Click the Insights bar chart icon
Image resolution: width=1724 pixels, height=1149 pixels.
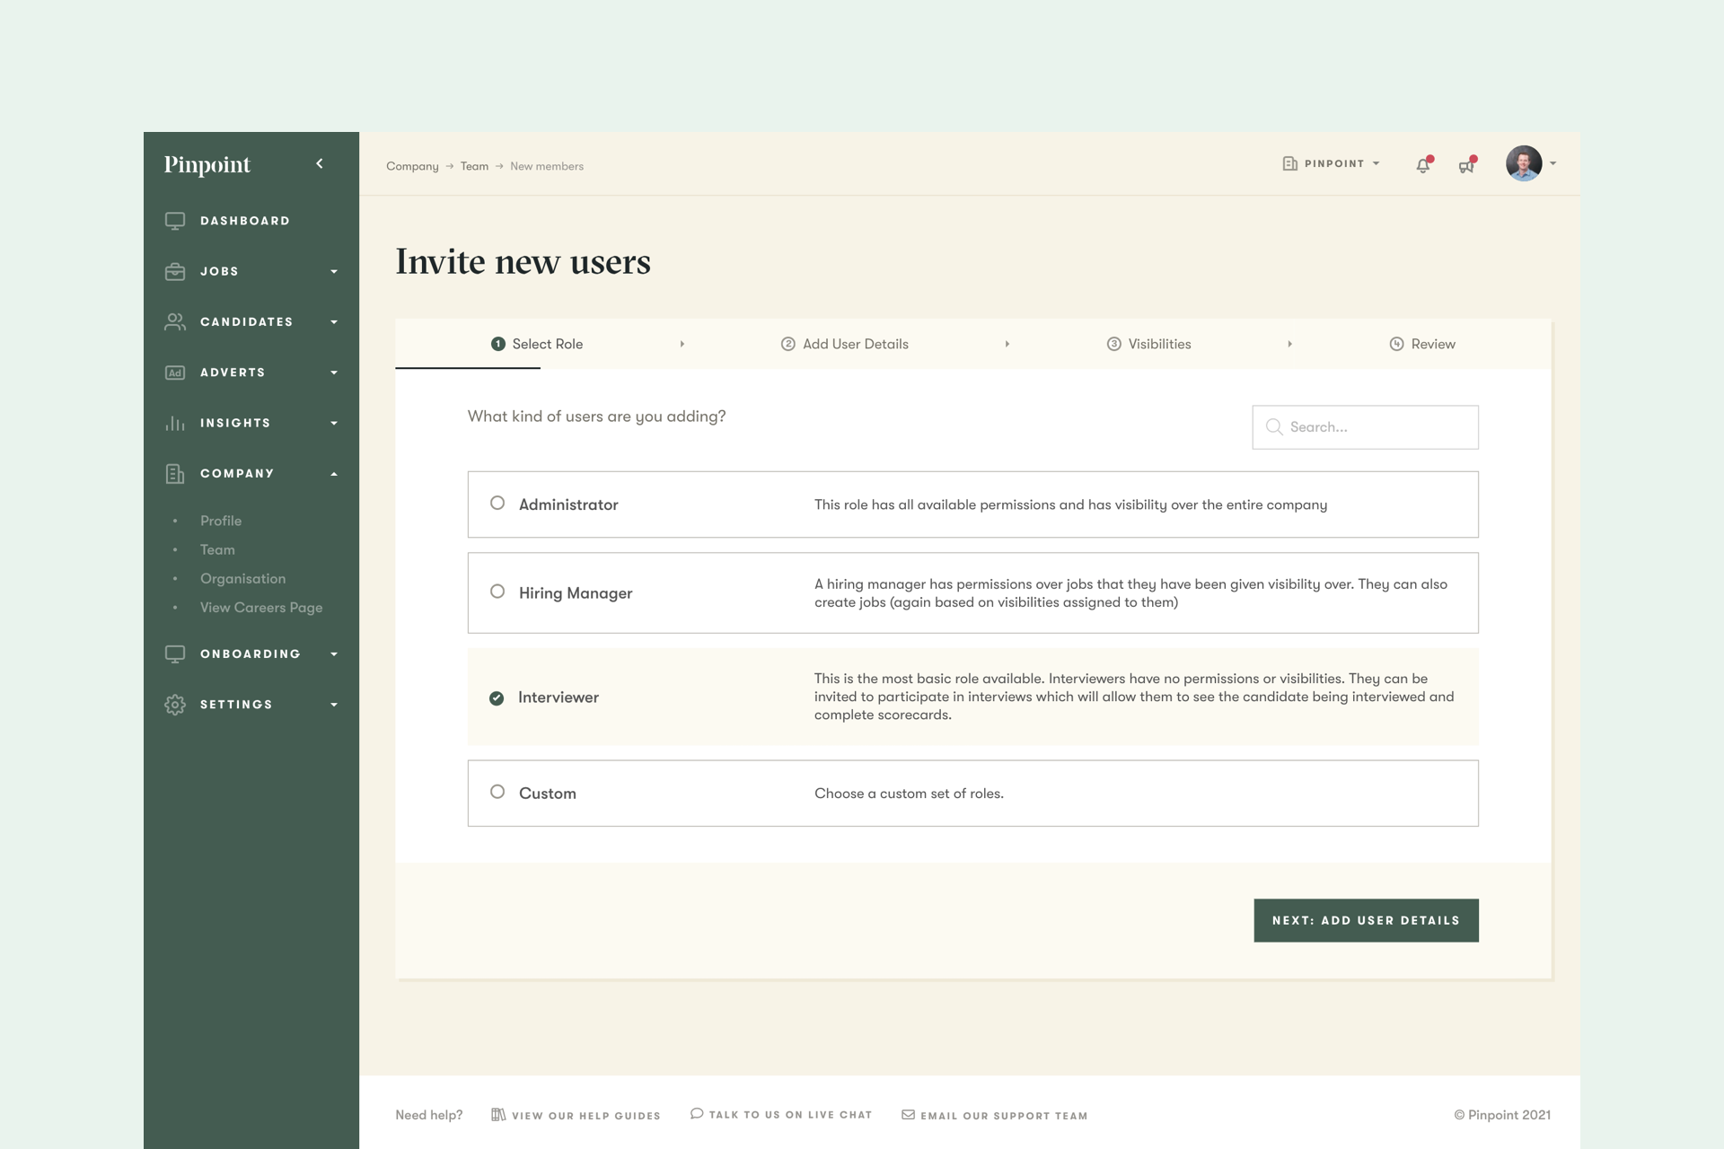pos(175,423)
